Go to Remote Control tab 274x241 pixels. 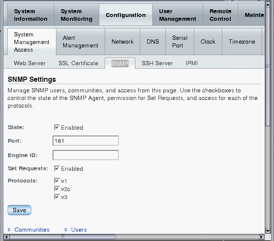[221, 15]
